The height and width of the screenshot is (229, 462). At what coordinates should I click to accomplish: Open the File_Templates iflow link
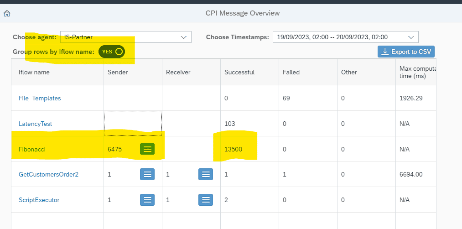(40, 98)
